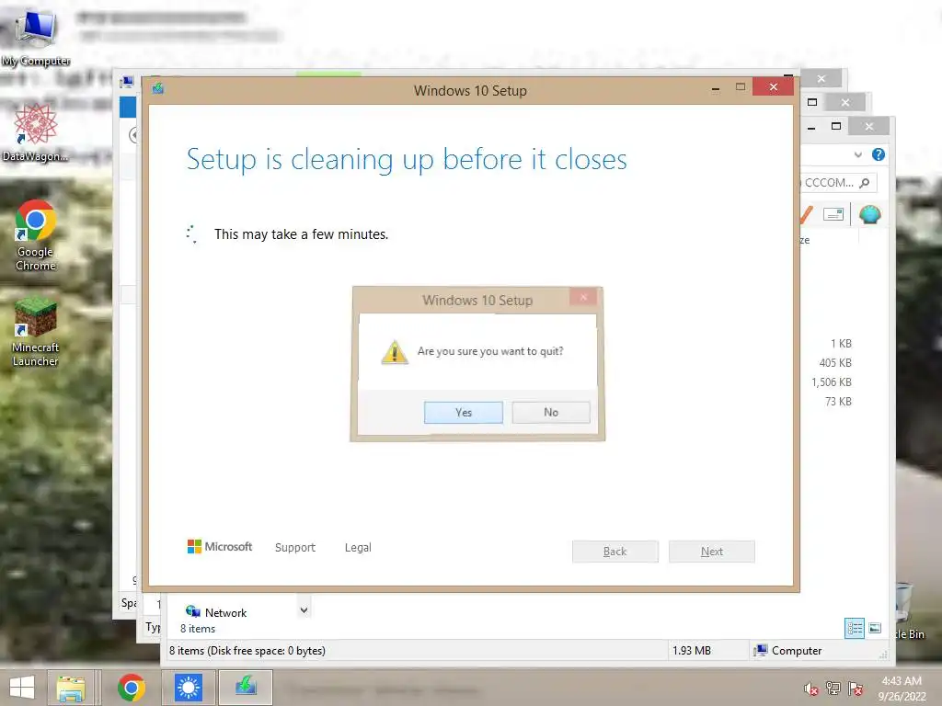The width and height of the screenshot is (942, 706).
Task: Click the Windows 10 Setup title bar icon
Action: tap(158, 88)
